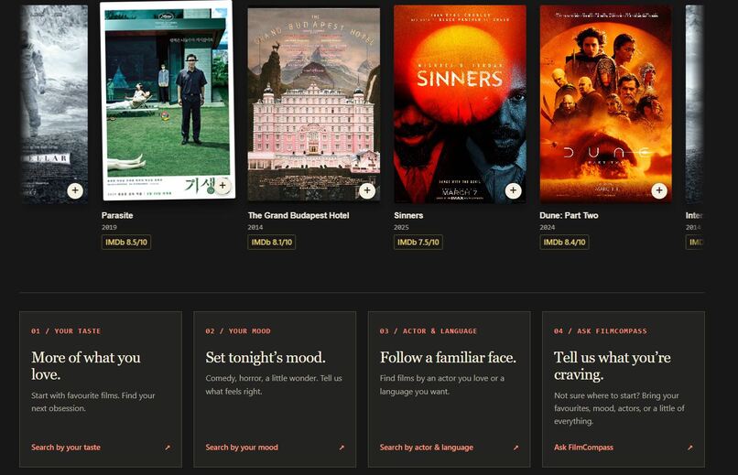Add Dune: Part Two via plus icon
This screenshot has width=738, height=475.
point(659,190)
